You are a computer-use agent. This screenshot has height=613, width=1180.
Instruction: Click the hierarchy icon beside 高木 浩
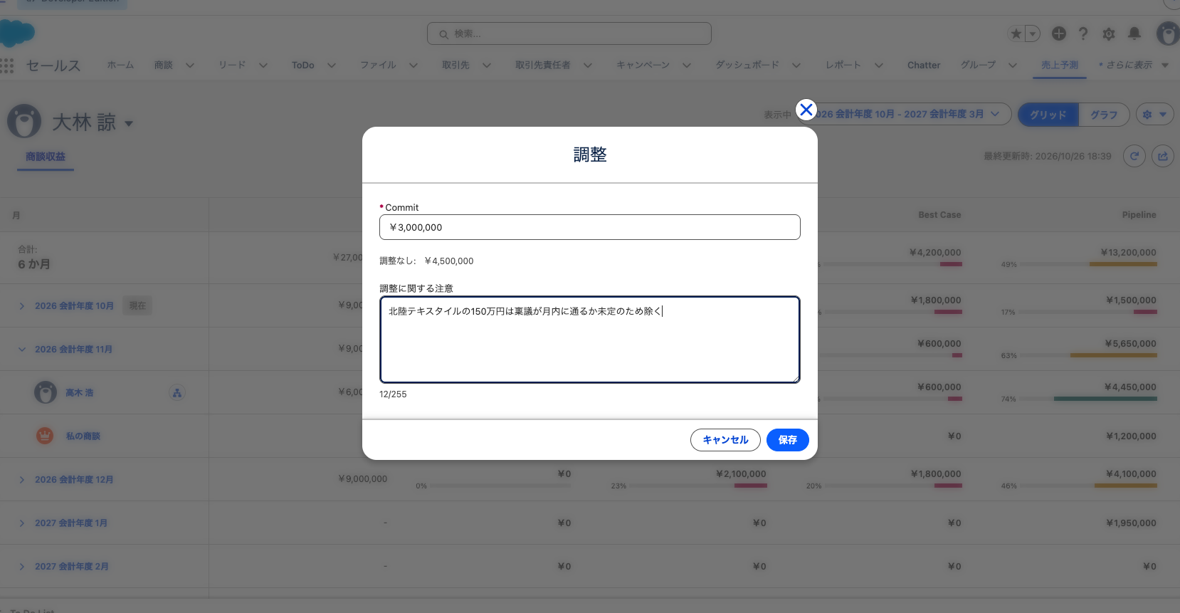coord(177,393)
